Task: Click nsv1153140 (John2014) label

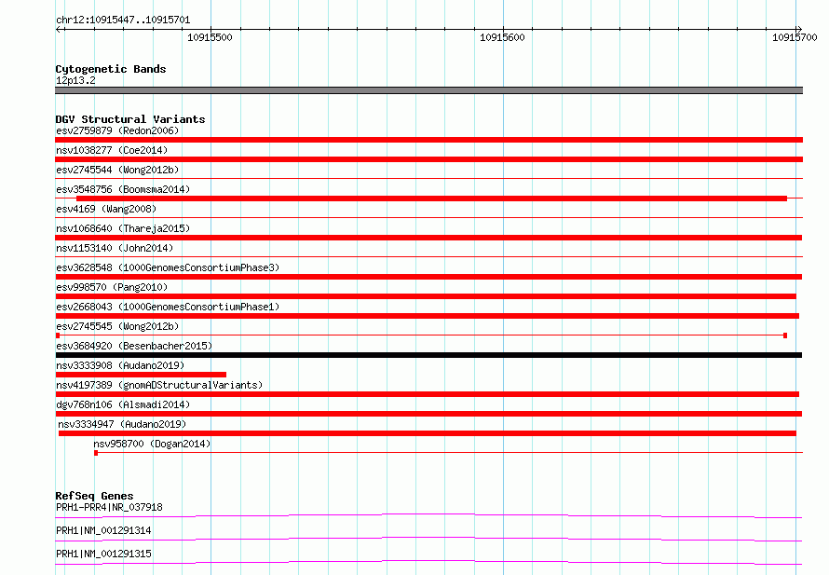Action: click(115, 248)
